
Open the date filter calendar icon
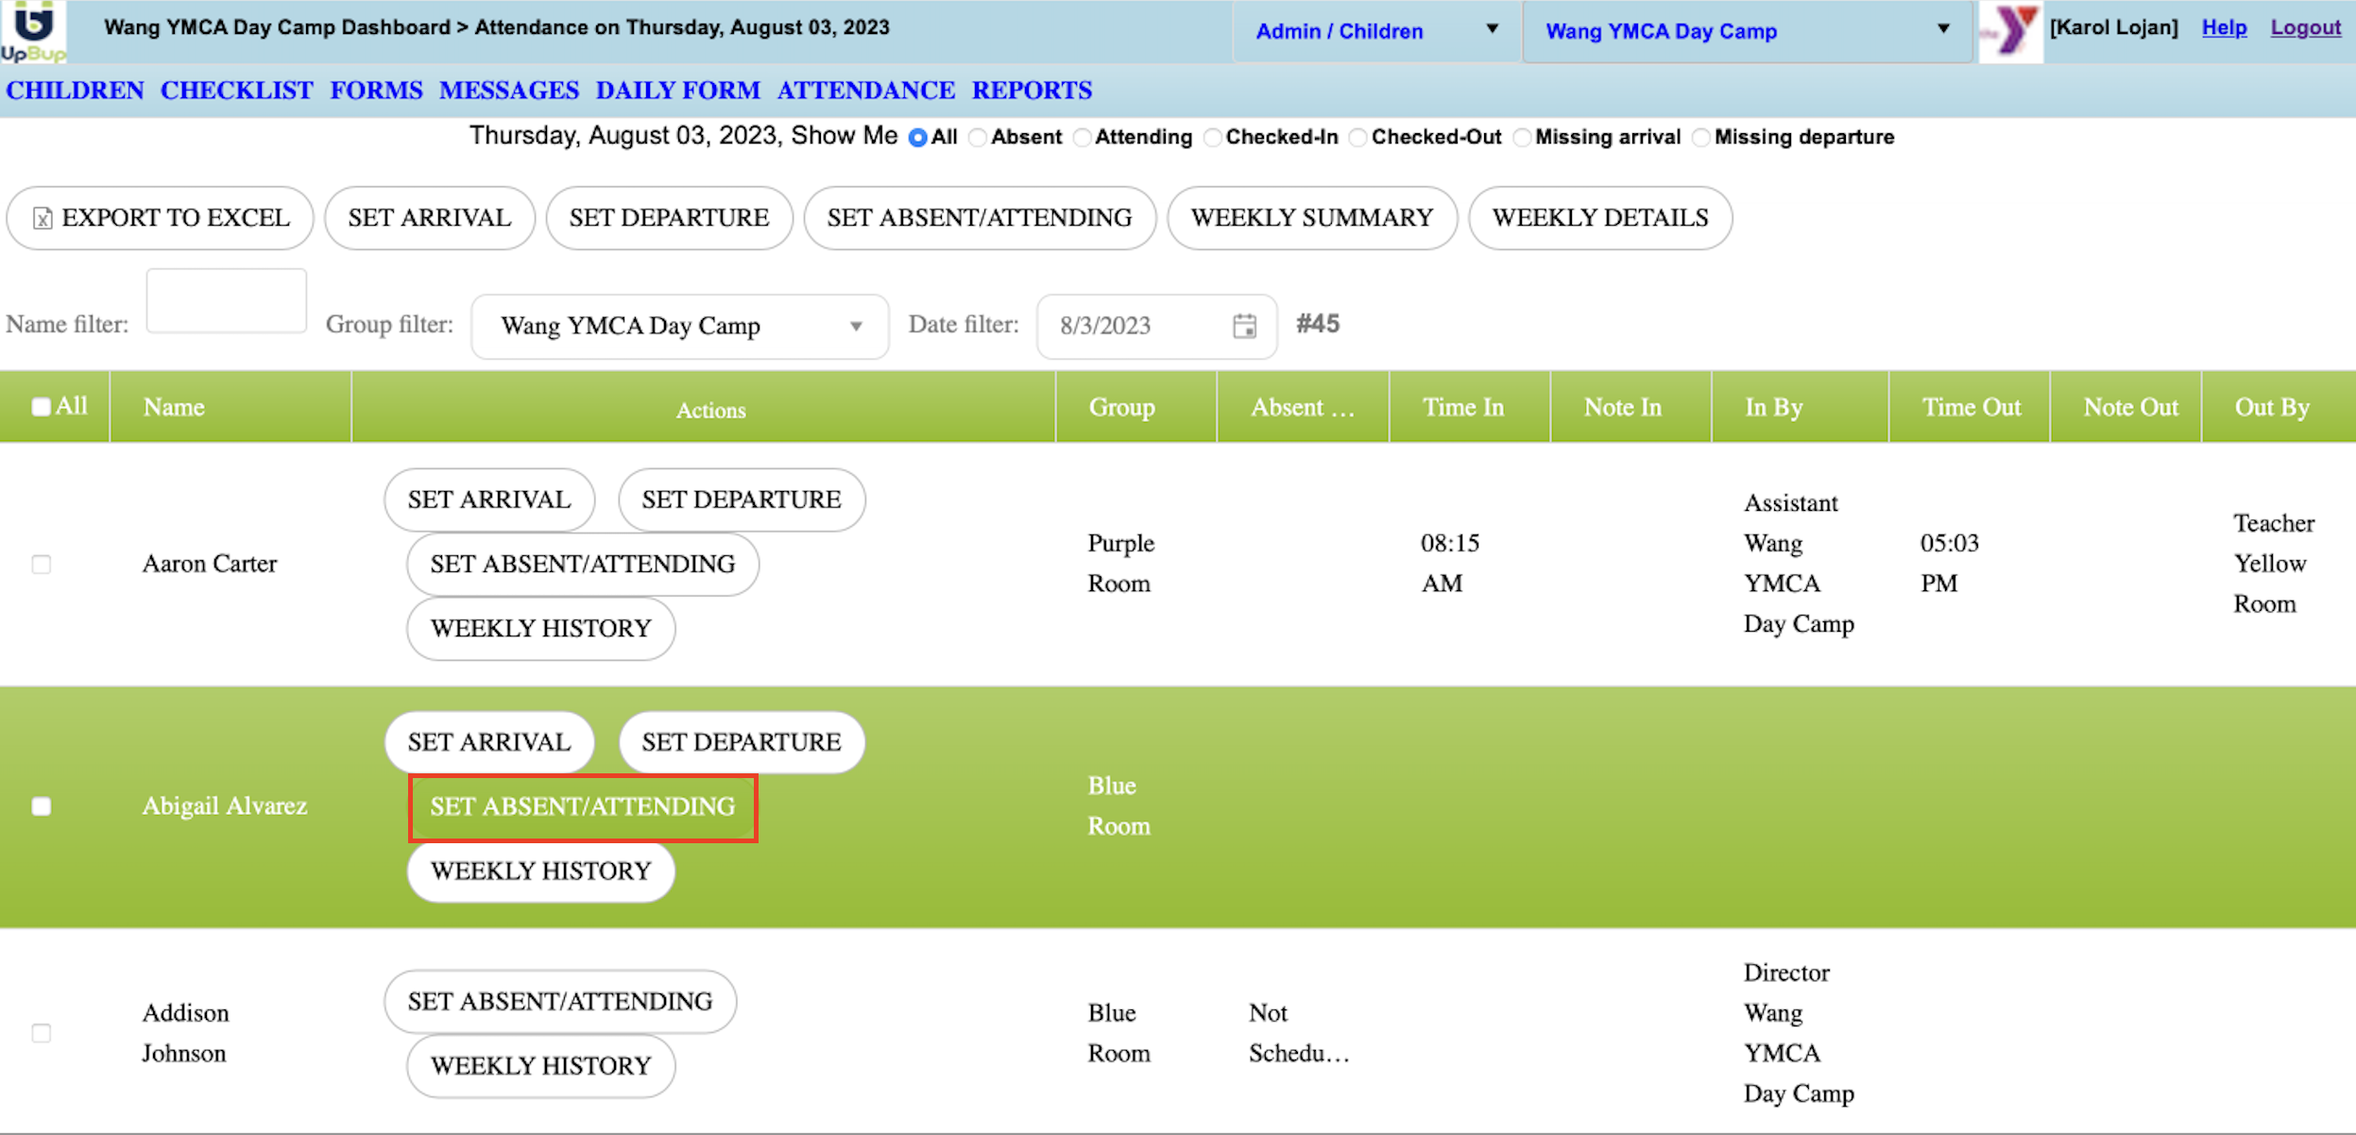pyautogui.click(x=1244, y=326)
